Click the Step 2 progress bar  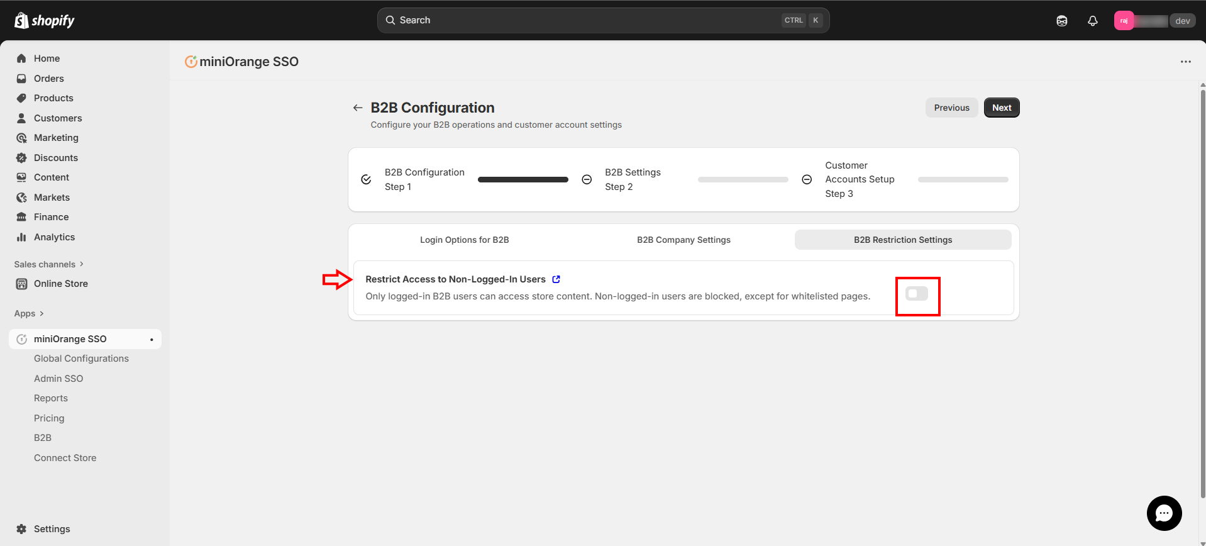[743, 180]
